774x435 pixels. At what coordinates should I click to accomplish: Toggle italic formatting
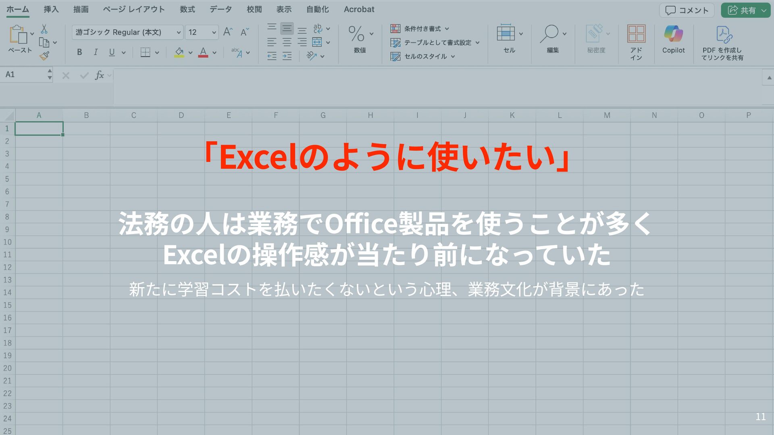click(x=96, y=52)
